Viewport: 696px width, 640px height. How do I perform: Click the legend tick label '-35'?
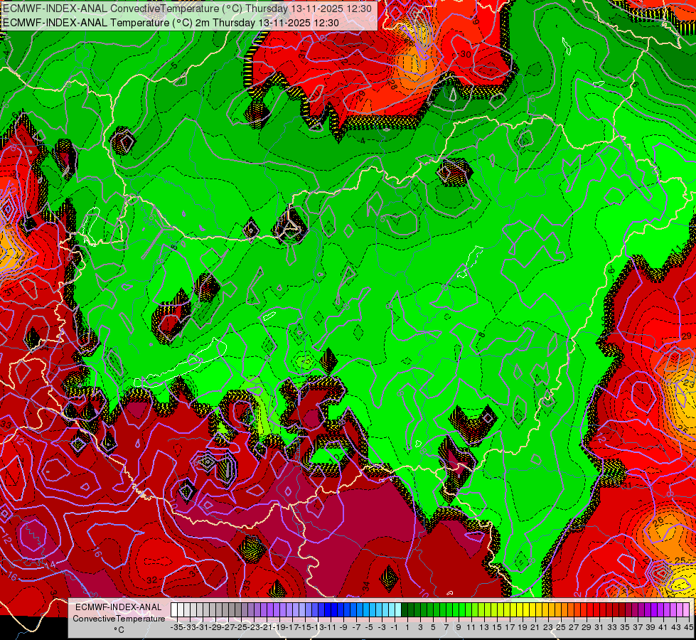click(x=177, y=627)
